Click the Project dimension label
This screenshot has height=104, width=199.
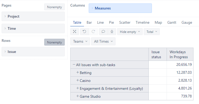click(13, 16)
